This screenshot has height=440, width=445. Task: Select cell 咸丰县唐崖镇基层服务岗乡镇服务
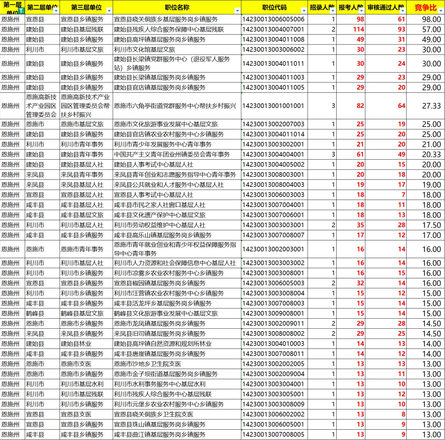click(177, 354)
